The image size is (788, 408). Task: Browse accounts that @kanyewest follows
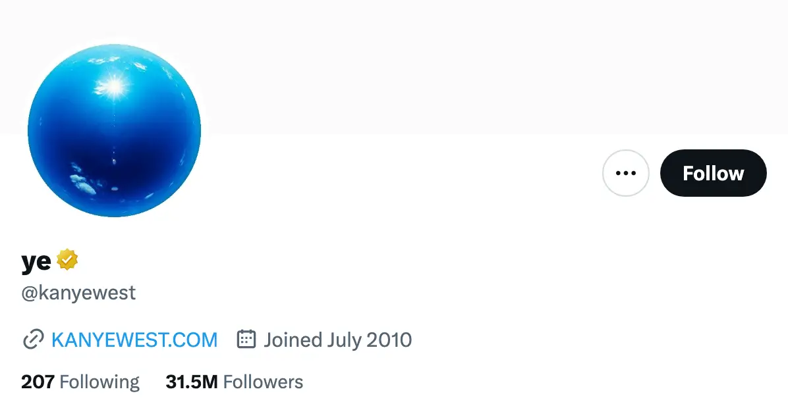(x=79, y=382)
